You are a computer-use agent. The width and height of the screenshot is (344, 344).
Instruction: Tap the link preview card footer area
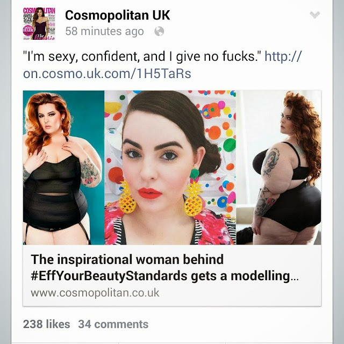click(x=172, y=292)
